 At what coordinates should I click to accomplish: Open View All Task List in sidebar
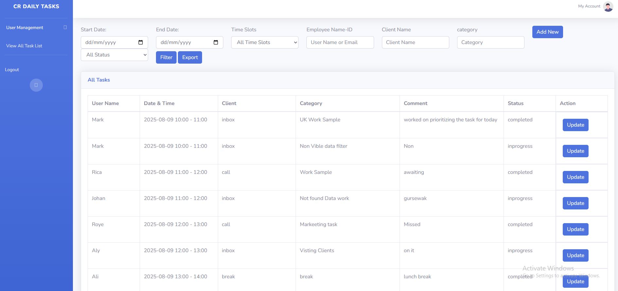point(24,46)
